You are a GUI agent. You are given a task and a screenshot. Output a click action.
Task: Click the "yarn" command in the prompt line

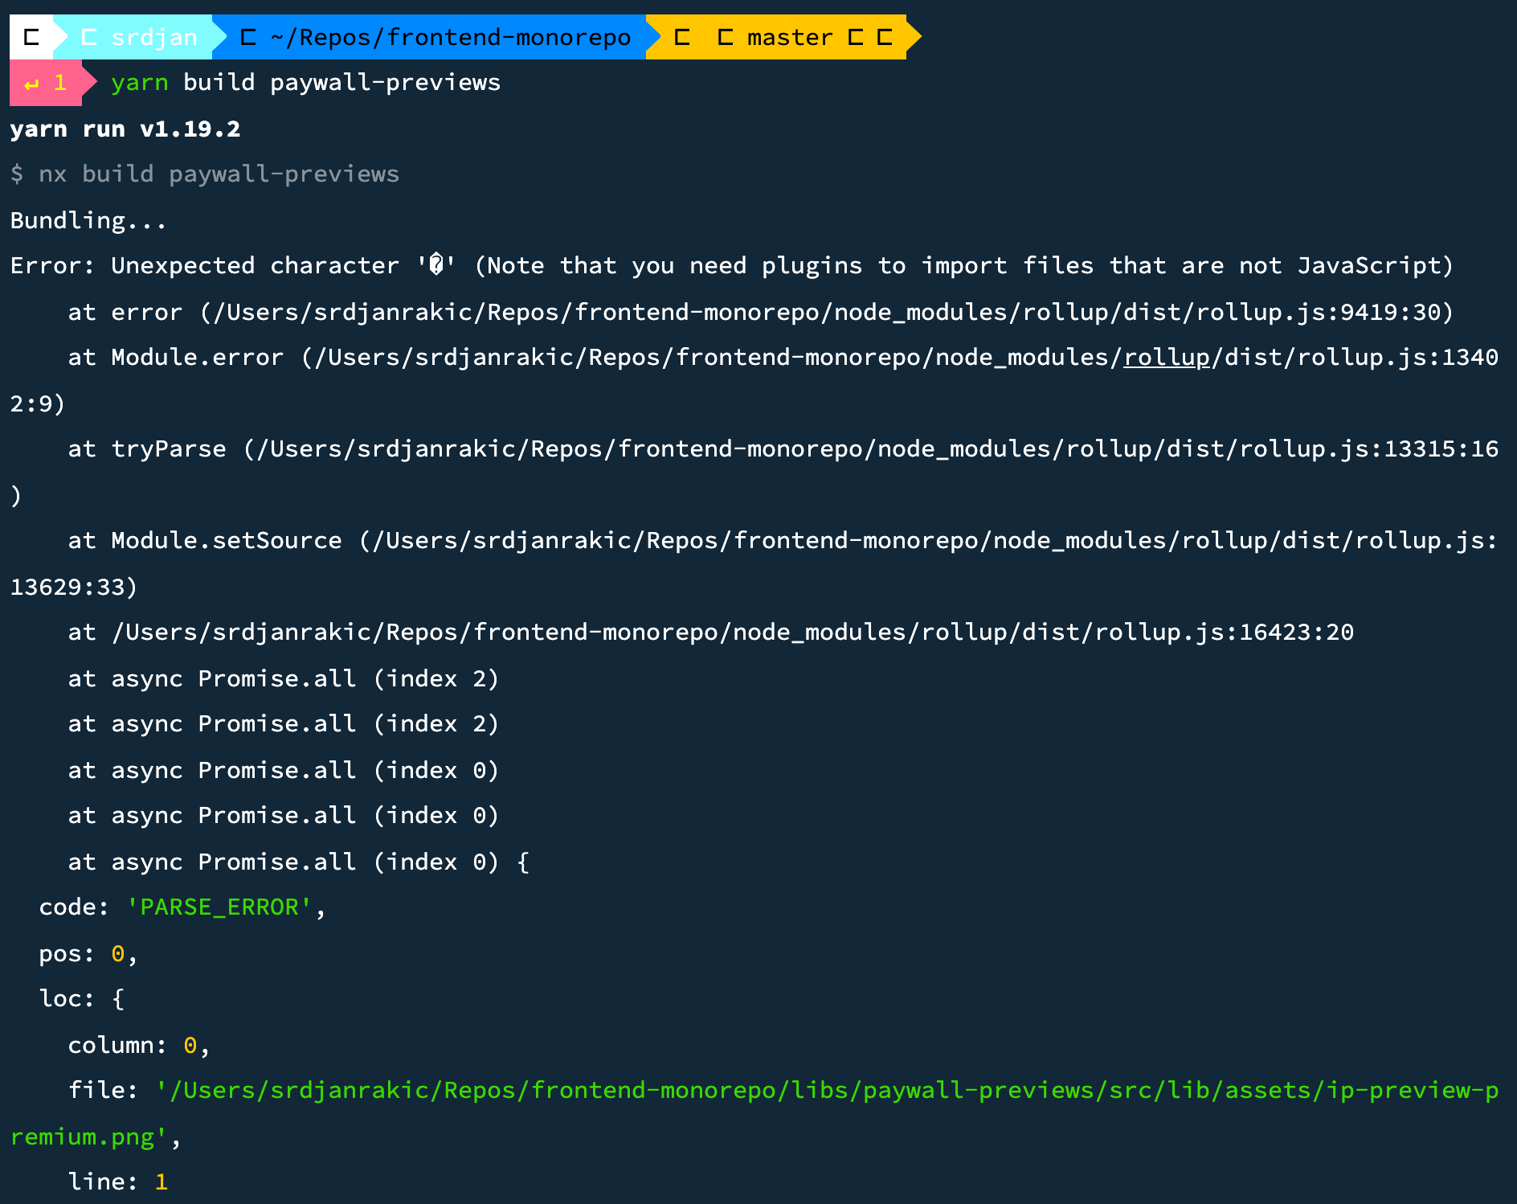(x=138, y=82)
